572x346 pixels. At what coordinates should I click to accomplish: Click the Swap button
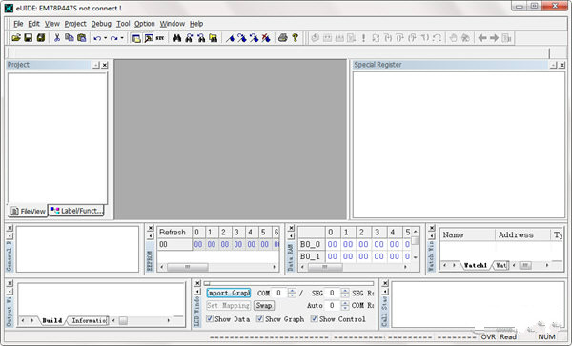point(264,306)
